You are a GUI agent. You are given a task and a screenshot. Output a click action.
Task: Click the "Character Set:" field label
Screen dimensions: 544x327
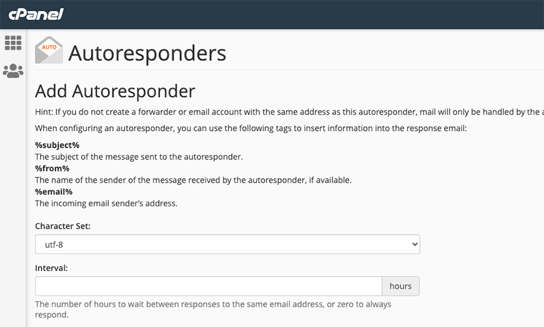tap(62, 226)
